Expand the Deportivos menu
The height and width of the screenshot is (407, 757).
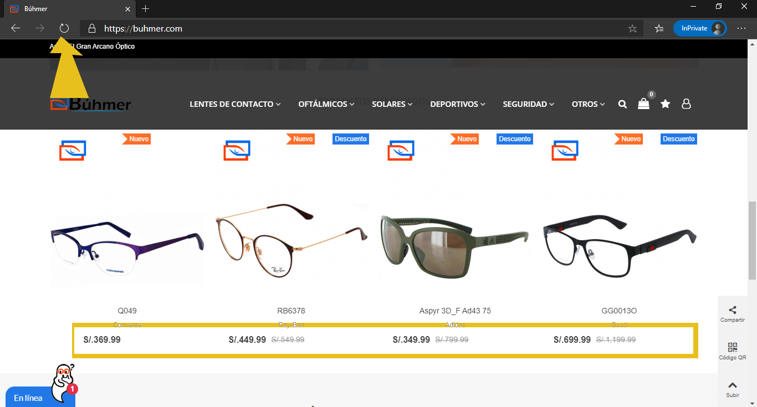pyautogui.click(x=458, y=104)
